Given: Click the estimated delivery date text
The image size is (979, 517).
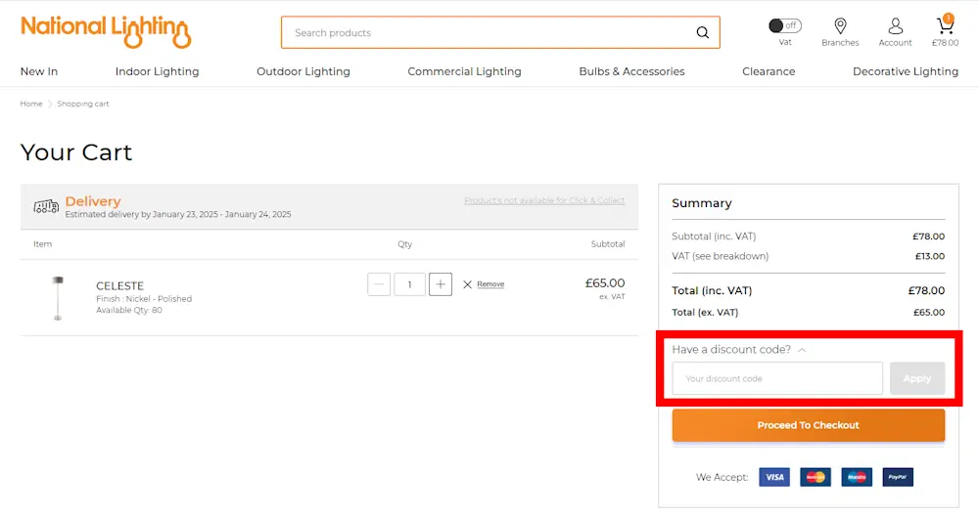Looking at the screenshot, I should tap(178, 215).
